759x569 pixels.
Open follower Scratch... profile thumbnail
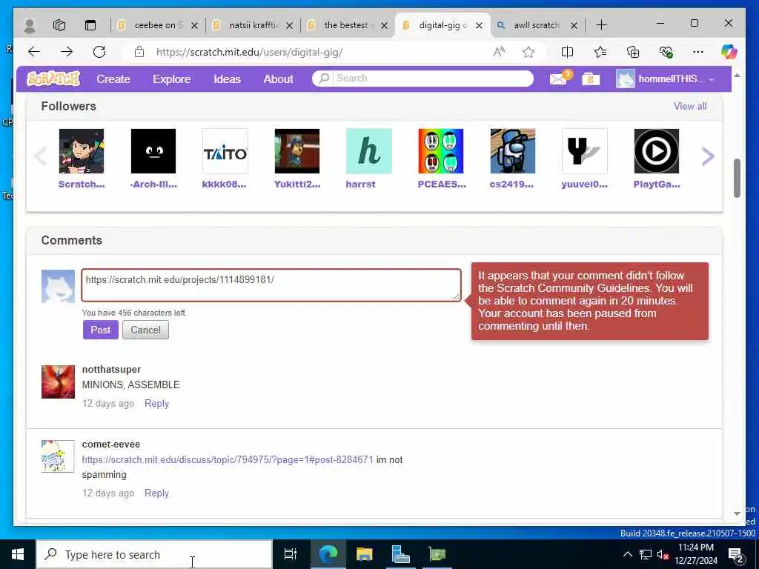[82, 151]
